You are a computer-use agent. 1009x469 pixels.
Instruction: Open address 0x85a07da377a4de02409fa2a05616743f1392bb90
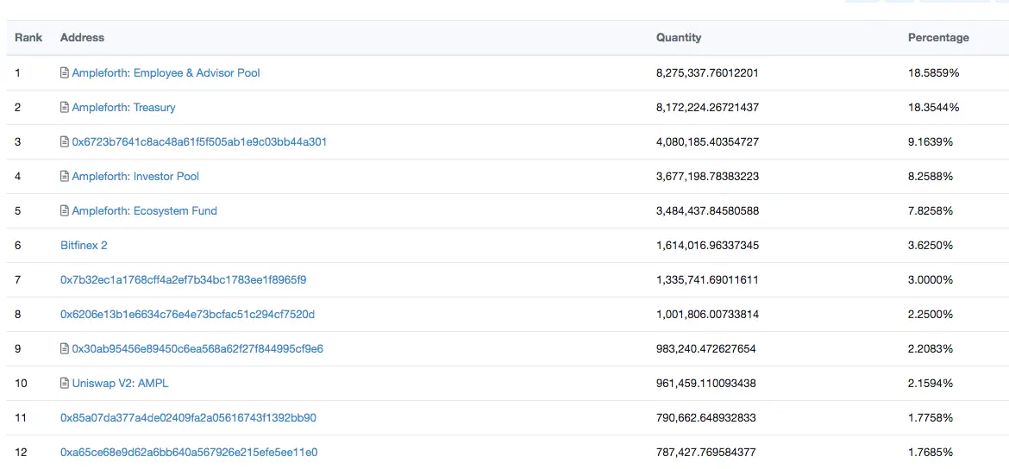(x=189, y=418)
